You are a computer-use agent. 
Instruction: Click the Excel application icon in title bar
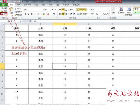tap(1, 1)
